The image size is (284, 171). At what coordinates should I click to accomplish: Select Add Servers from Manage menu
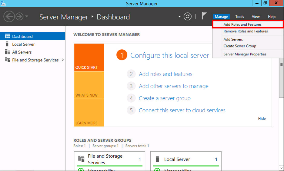coord(247,39)
